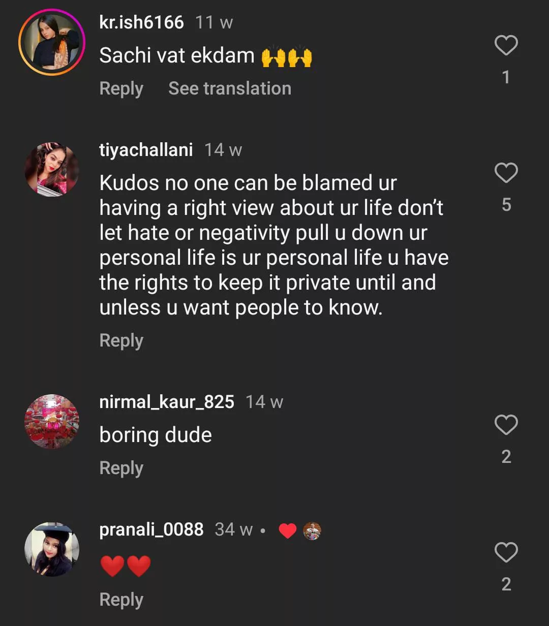
Task: Tap the like count under tiyachallani's heart
Action: point(506,205)
